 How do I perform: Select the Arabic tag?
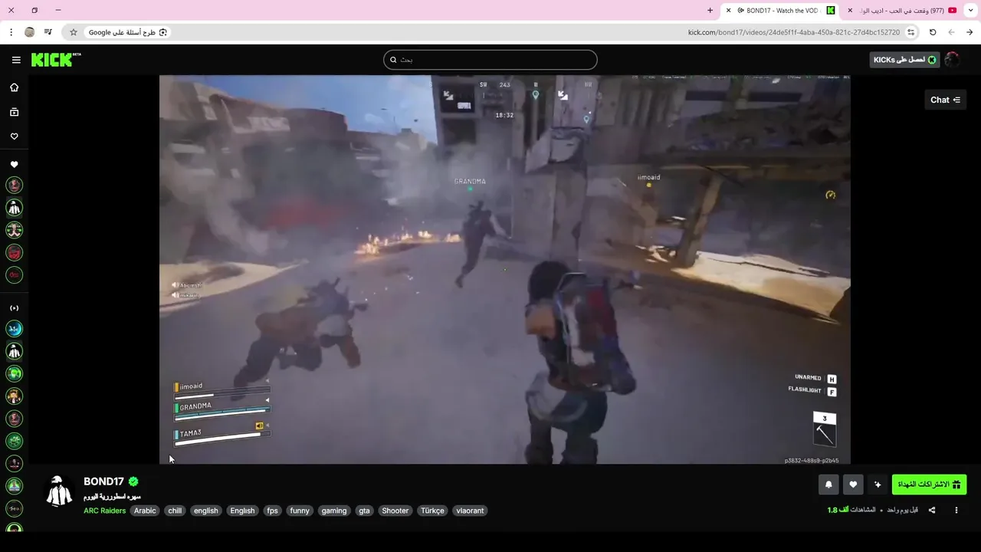click(x=145, y=511)
